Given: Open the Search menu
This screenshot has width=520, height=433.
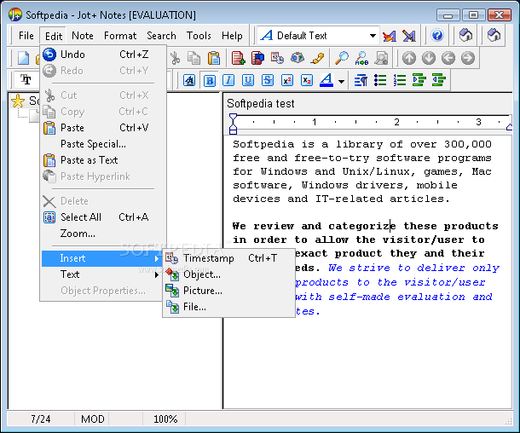Looking at the screenshot, I should point(161,36).
